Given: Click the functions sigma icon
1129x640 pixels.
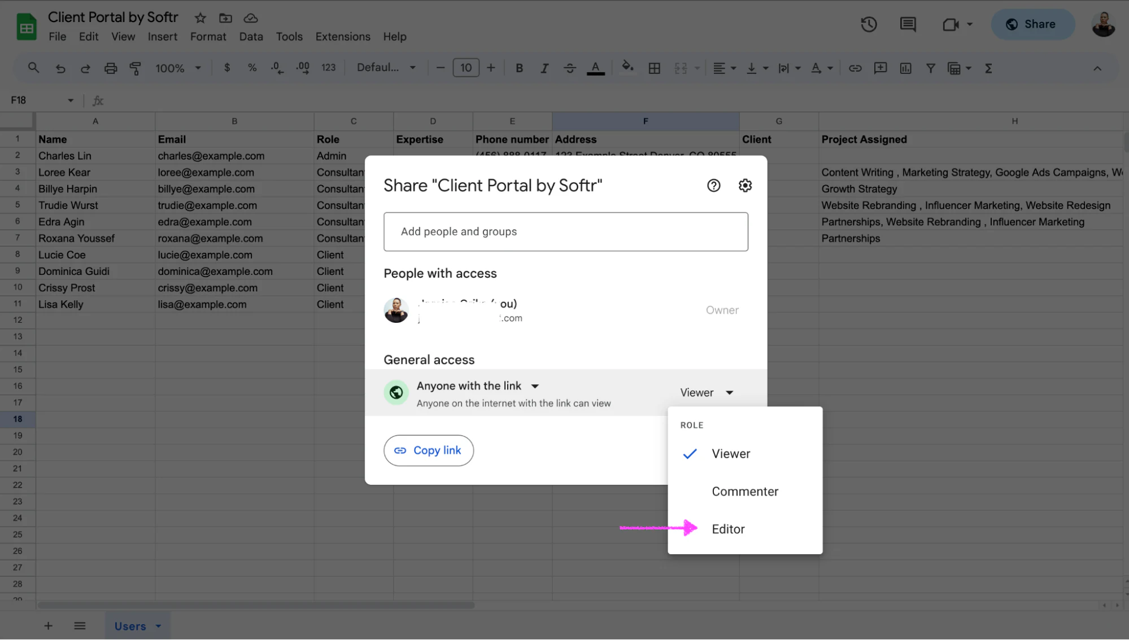Looking at the screenshot, I should [x=988, y=68].
